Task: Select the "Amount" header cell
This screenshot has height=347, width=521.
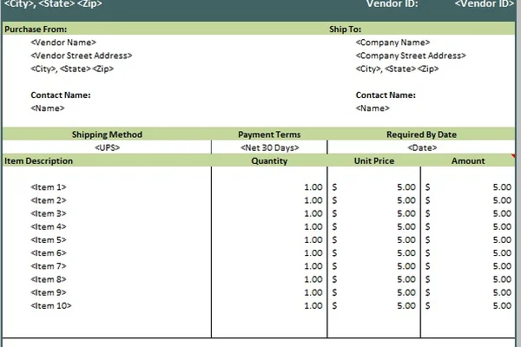Action: tap(468, 161)
